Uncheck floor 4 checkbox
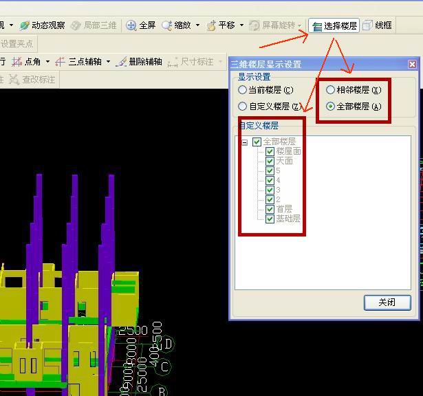Image resolution: width=423 pixels, height=396 pixels. [x=270, y=180]
